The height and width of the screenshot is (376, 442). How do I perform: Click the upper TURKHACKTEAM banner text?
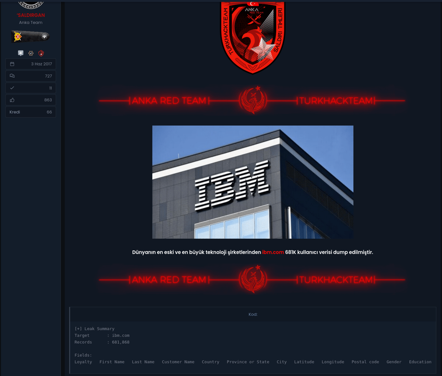336,101
